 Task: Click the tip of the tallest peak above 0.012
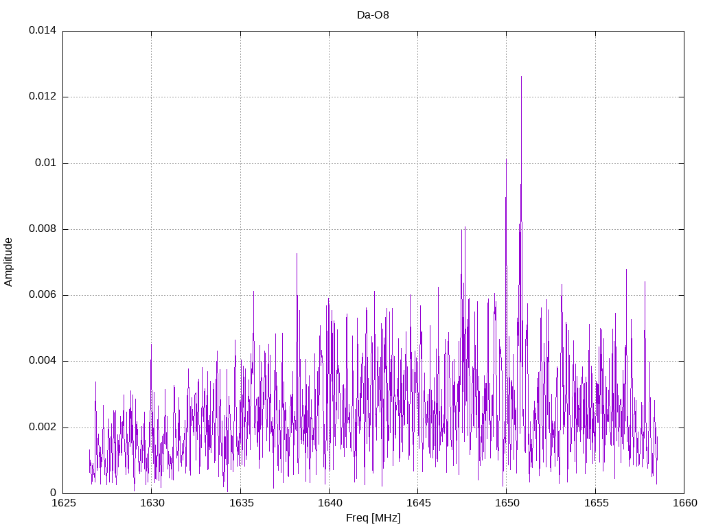(x=521, y=77)
